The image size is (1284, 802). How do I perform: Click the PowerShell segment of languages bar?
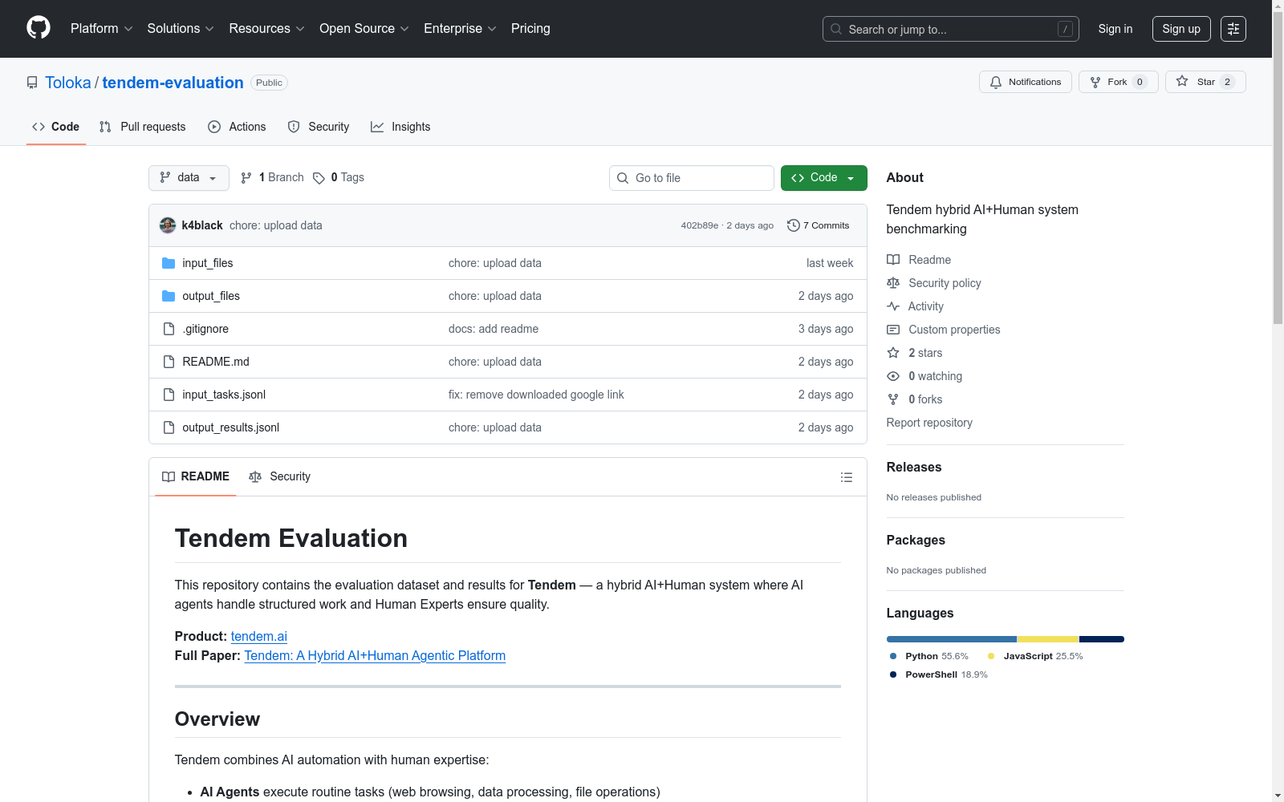1102,639
